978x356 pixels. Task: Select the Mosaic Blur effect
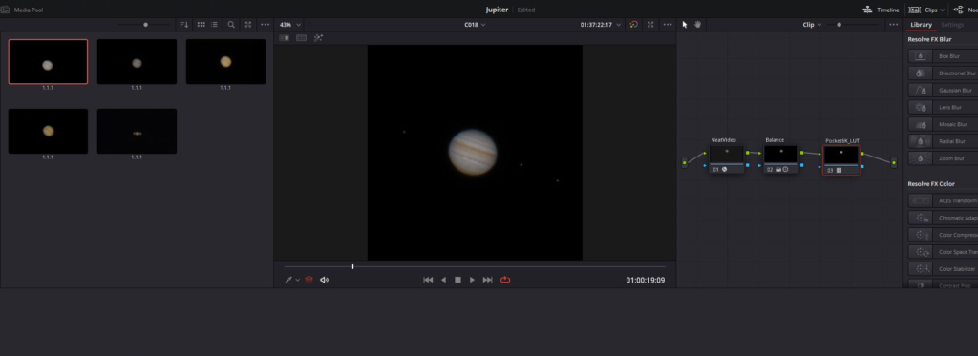[943, 124]
